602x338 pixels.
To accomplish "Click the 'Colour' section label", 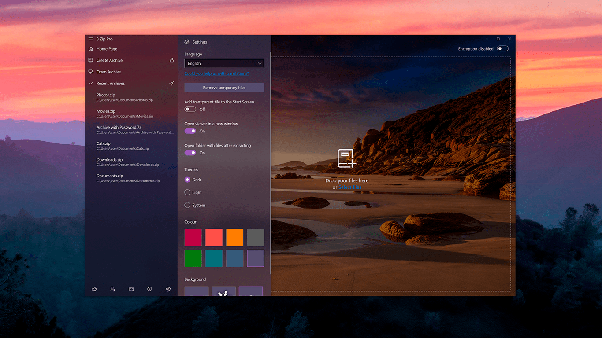I will (190, 222).
